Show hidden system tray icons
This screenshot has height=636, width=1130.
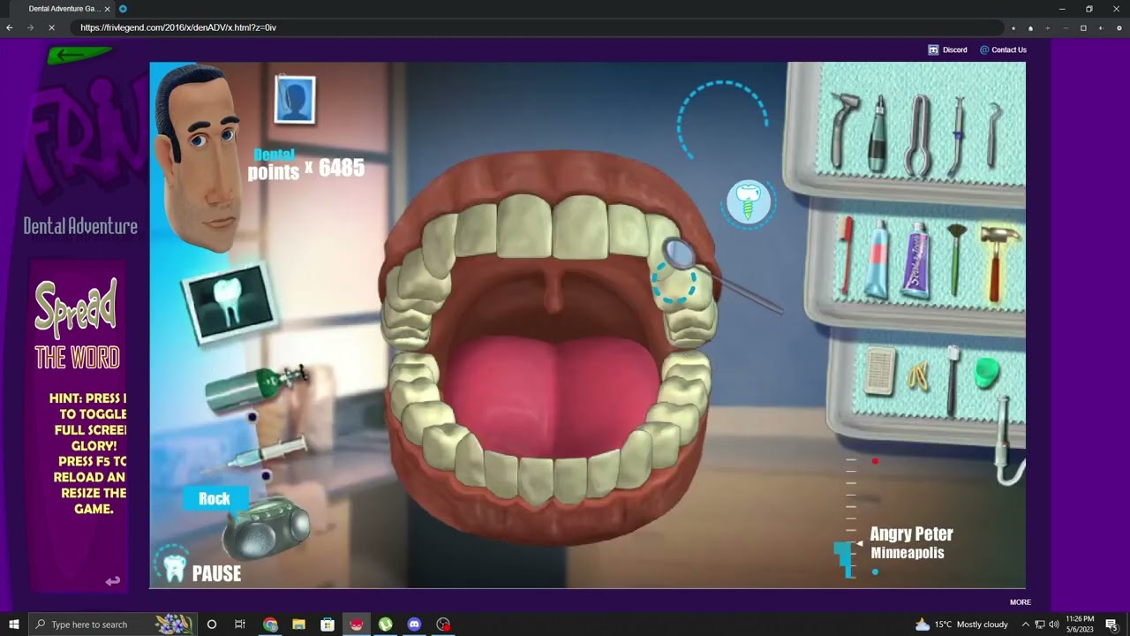coord(1025,625)
